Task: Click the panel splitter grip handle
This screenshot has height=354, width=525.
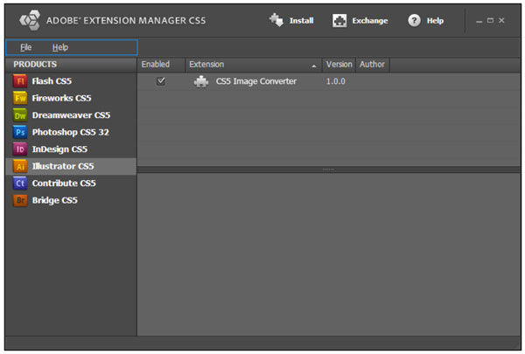Action: click(329, 169)
